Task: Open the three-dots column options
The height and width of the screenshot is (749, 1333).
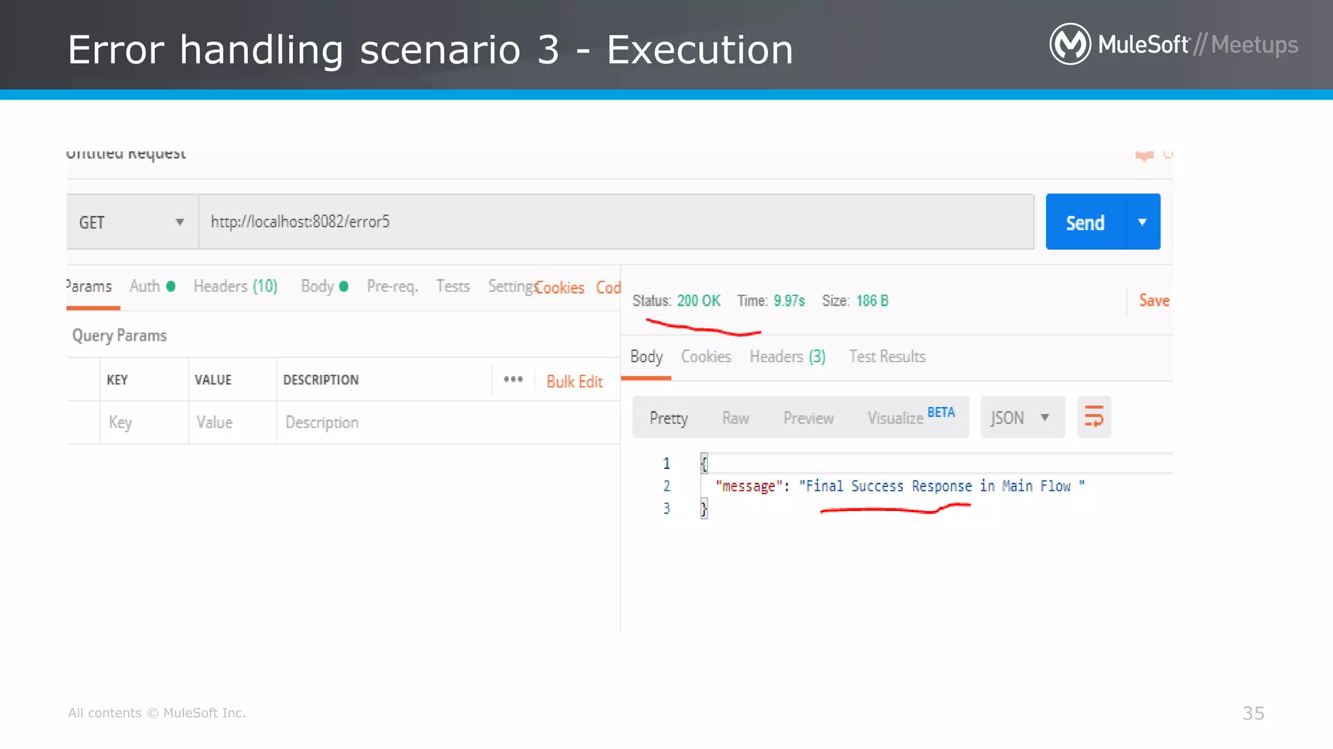Action: click(513, 379)
